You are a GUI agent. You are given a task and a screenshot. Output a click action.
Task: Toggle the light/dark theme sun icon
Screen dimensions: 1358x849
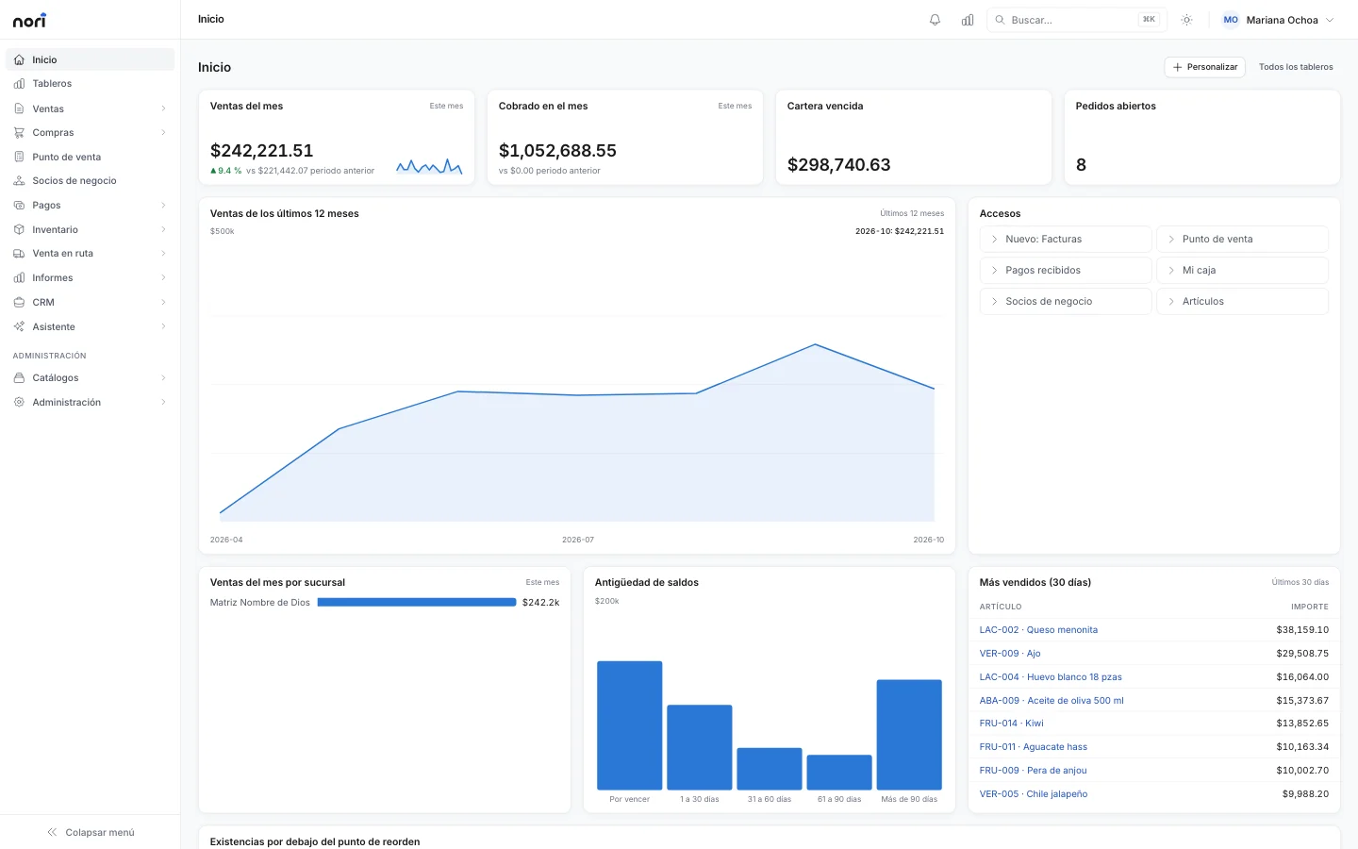click(x=1186, y=20)
